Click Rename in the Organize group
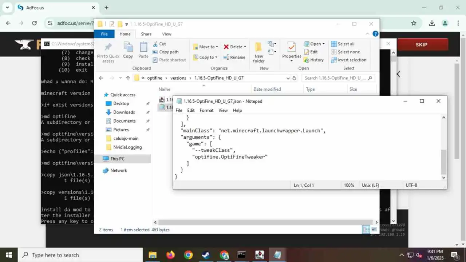The height and width of the screenshot is (262, 466). tap(234, 57)
